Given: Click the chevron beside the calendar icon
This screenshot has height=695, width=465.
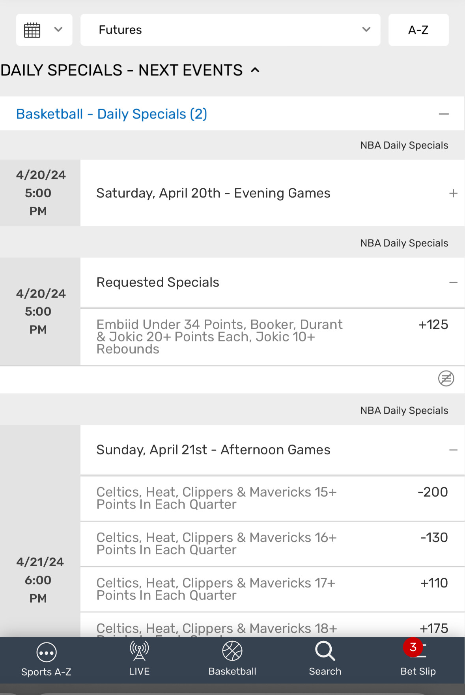Looking at the screenshot, I should point(58,30).
